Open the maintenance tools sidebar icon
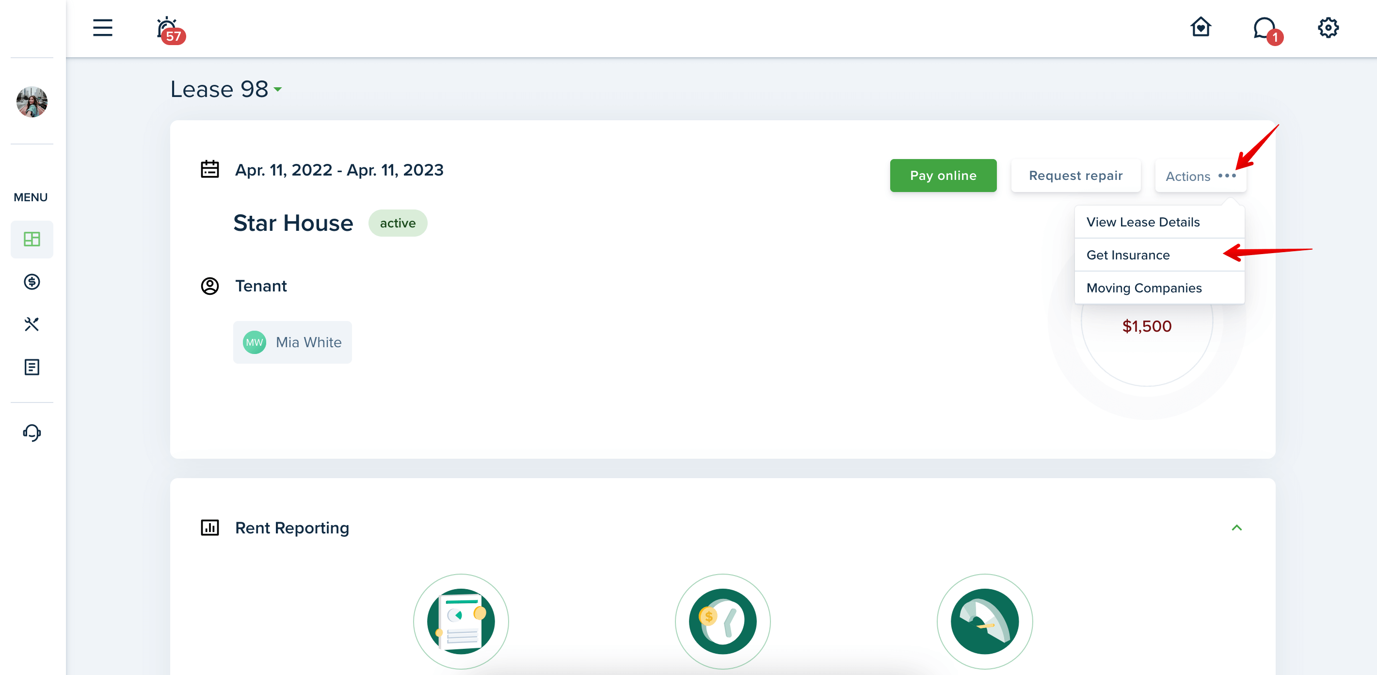The width and height of the screenshot is (1377, 675). point(32,324)
